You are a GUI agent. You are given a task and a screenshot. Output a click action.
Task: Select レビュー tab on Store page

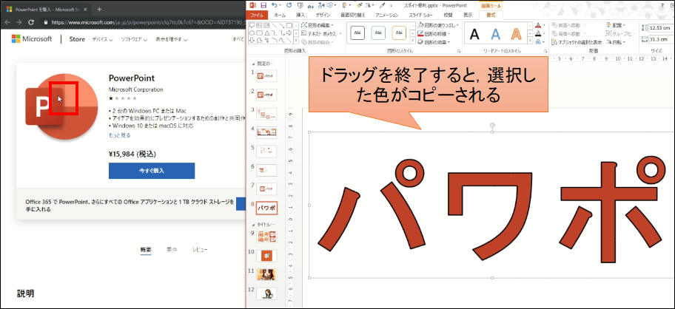click(x=200, y=249)
